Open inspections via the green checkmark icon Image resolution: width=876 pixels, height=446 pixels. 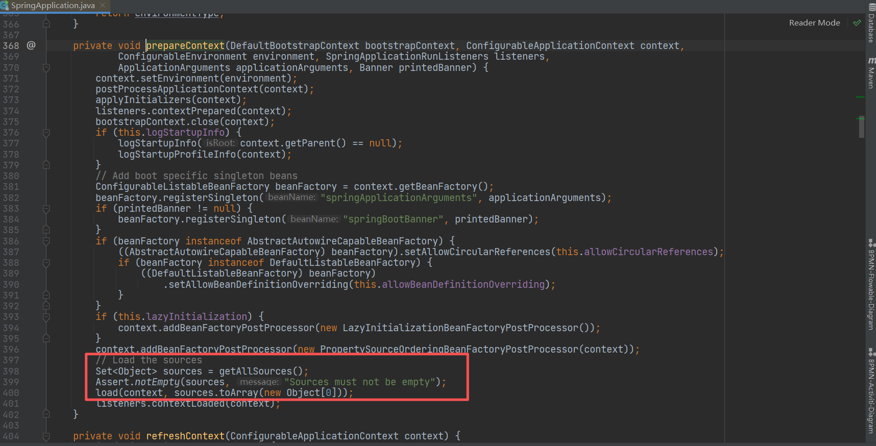tap(857, 23)
